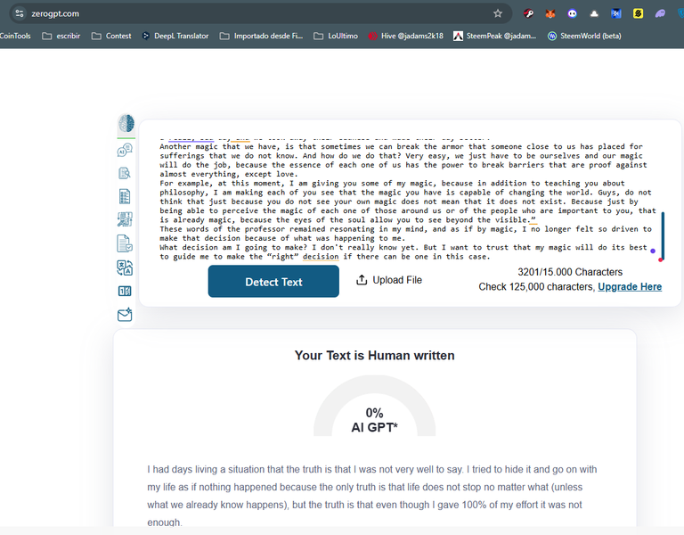Screen dimensions: 684x535
Task: Click the Detect Text button
Action: tap(273, 282)
